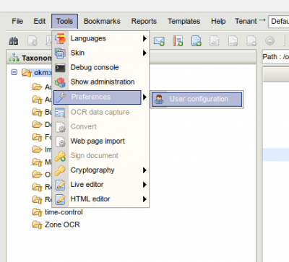Collapse the okm root tree node
This screenshot has width=289, height=262.
(14, 72)
